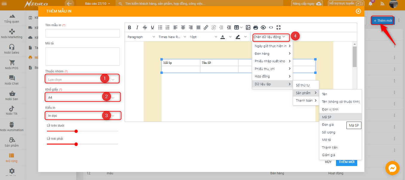Click the fullscreen editor icon

click(x=278, y=27)
